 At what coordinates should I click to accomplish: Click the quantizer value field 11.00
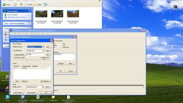(35, 54)
